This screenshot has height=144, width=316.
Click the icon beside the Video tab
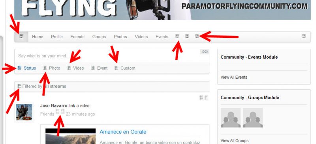click(69, 68)
